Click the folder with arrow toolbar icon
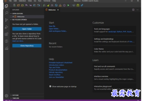The image size is (142, 101). tap(22, 5)
